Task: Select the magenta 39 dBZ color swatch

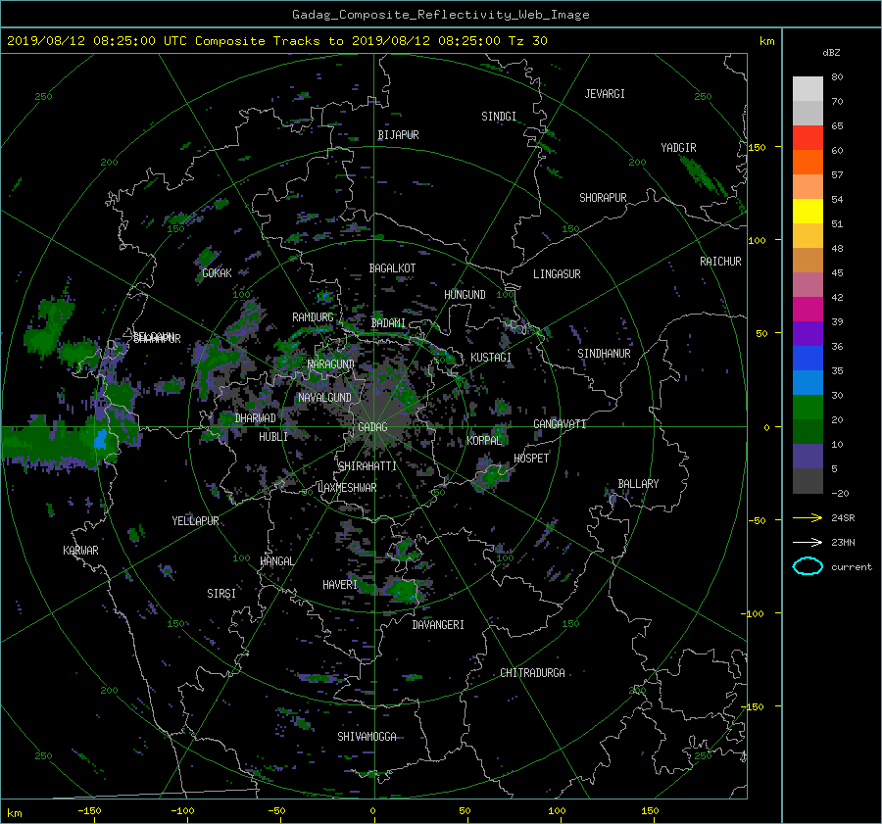Action: pos(808,310)
